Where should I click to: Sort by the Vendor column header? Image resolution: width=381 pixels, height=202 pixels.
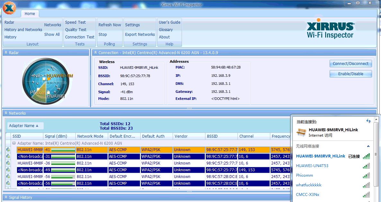(189, 136)
